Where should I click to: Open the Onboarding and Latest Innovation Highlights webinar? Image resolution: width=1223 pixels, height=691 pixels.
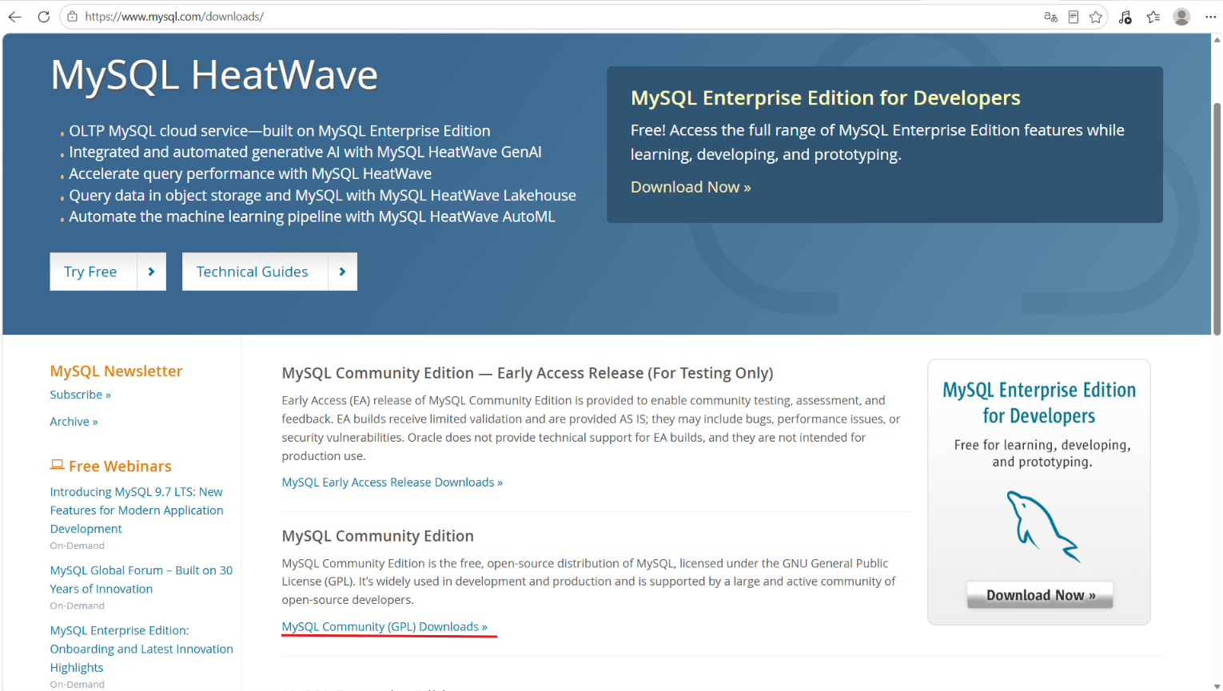pyautogui.click(x=141, y=649)
